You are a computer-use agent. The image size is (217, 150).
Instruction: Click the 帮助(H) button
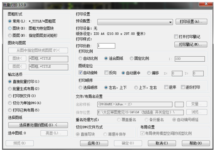click(196, 143)
